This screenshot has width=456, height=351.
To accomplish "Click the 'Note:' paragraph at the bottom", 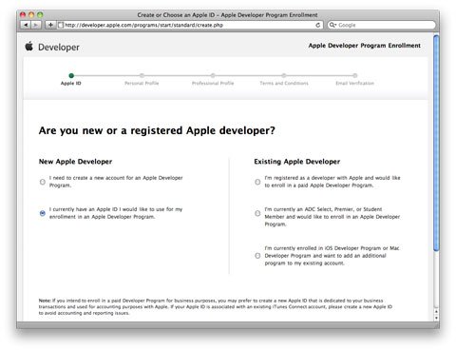I will pos(216,306).
